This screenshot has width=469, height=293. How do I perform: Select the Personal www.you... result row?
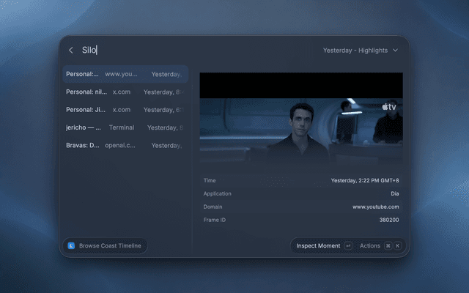click(125, 74)
